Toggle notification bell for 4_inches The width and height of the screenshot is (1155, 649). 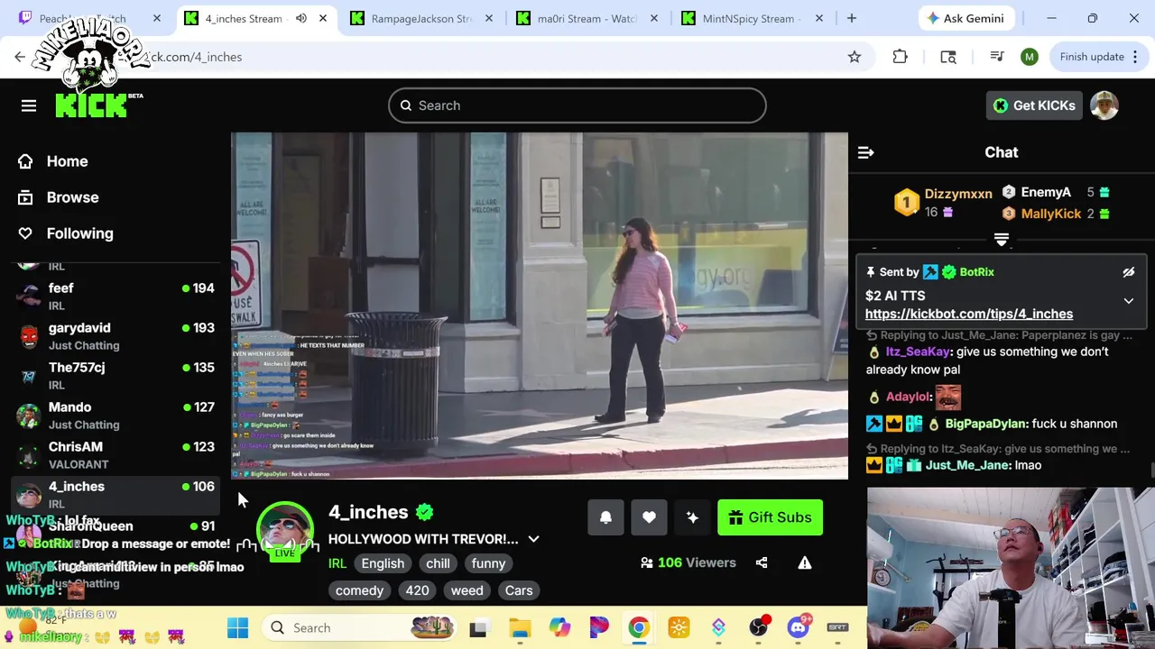click(x=605, y=517)
